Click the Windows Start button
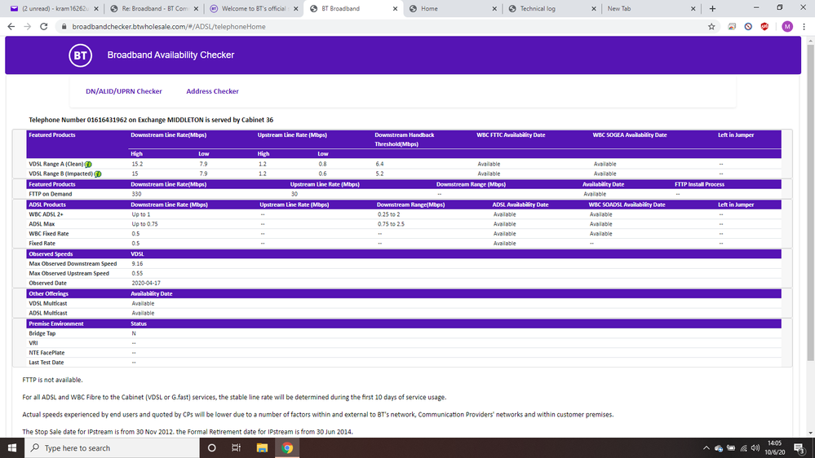815x458 pixels. pyautogui.click(x=13, y=447)
